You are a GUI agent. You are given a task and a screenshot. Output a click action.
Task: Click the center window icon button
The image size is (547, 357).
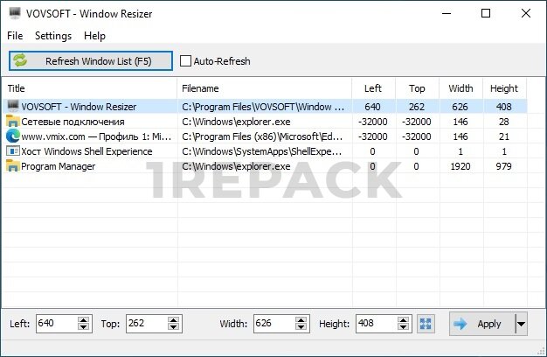click(426, 324)
